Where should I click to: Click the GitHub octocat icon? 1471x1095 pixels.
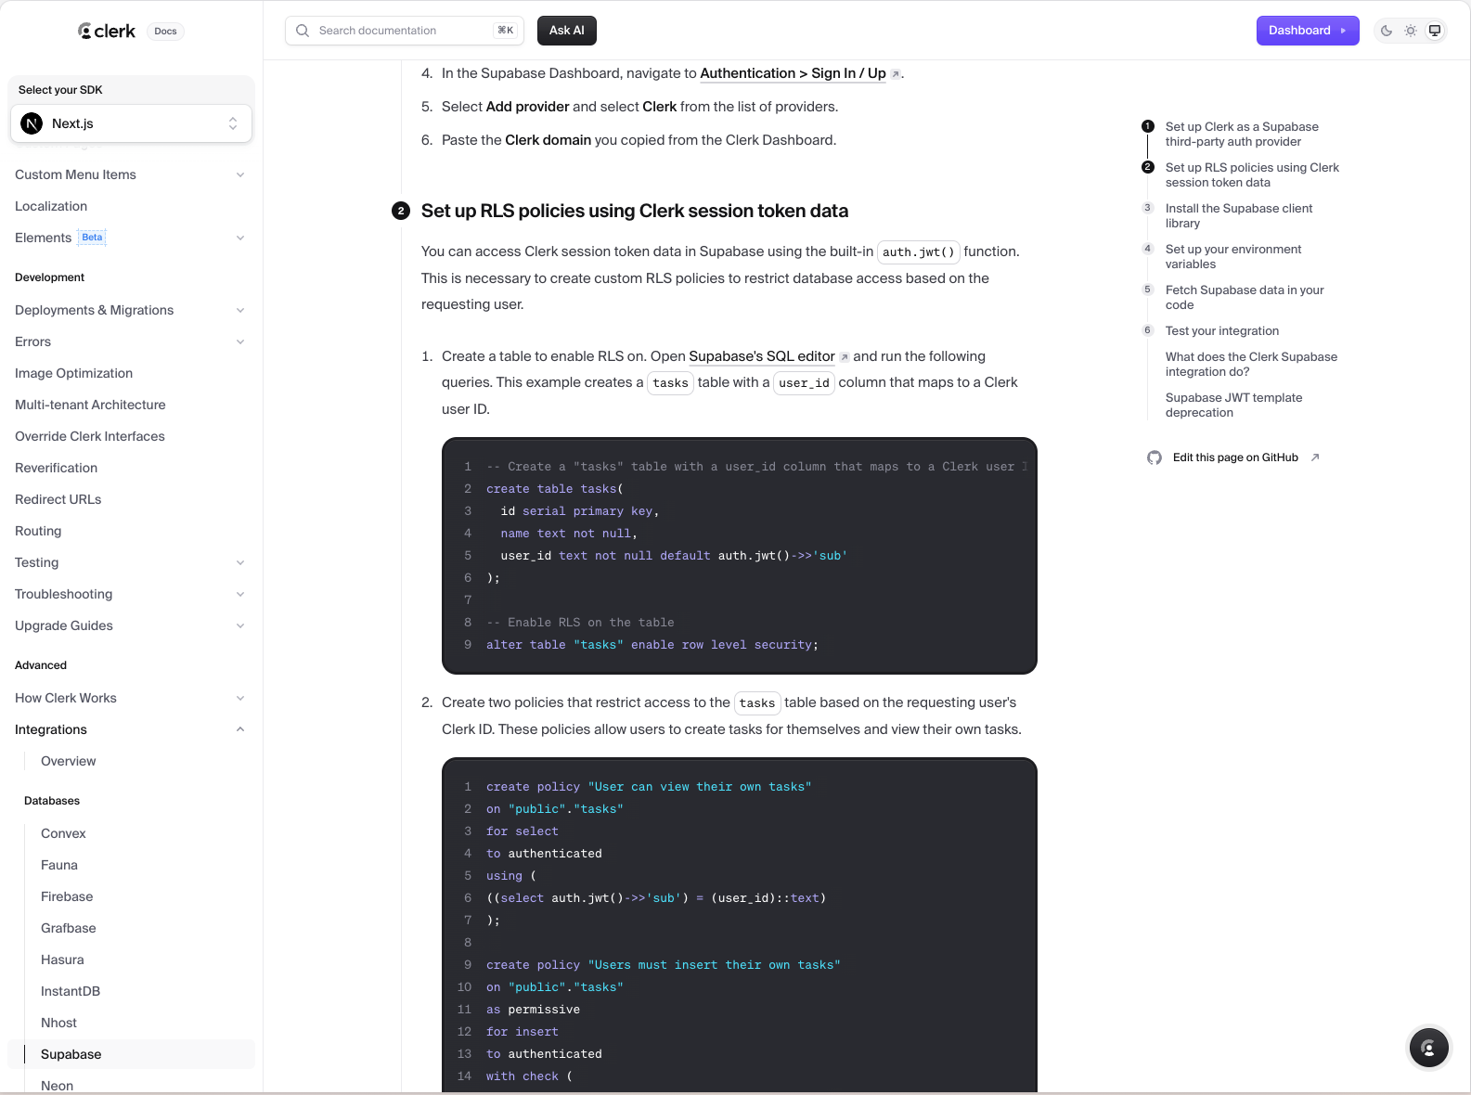pyautogui.click(x=1155, y=457)
